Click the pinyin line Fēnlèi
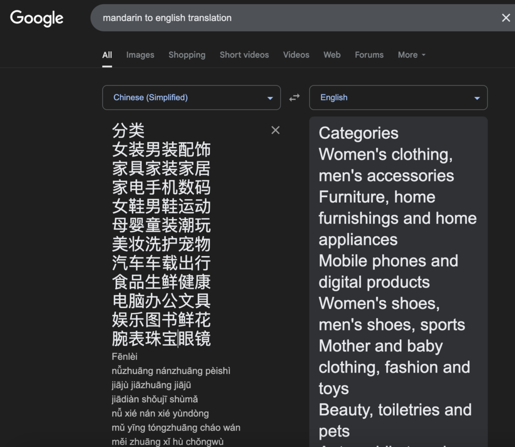 point(125,356)
